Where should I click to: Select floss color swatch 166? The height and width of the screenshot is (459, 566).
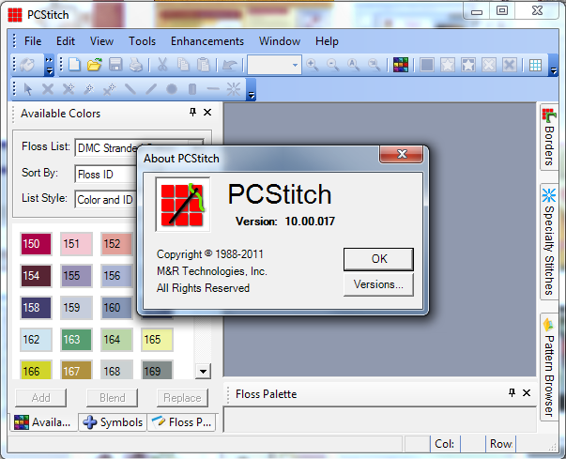[36, 370]
